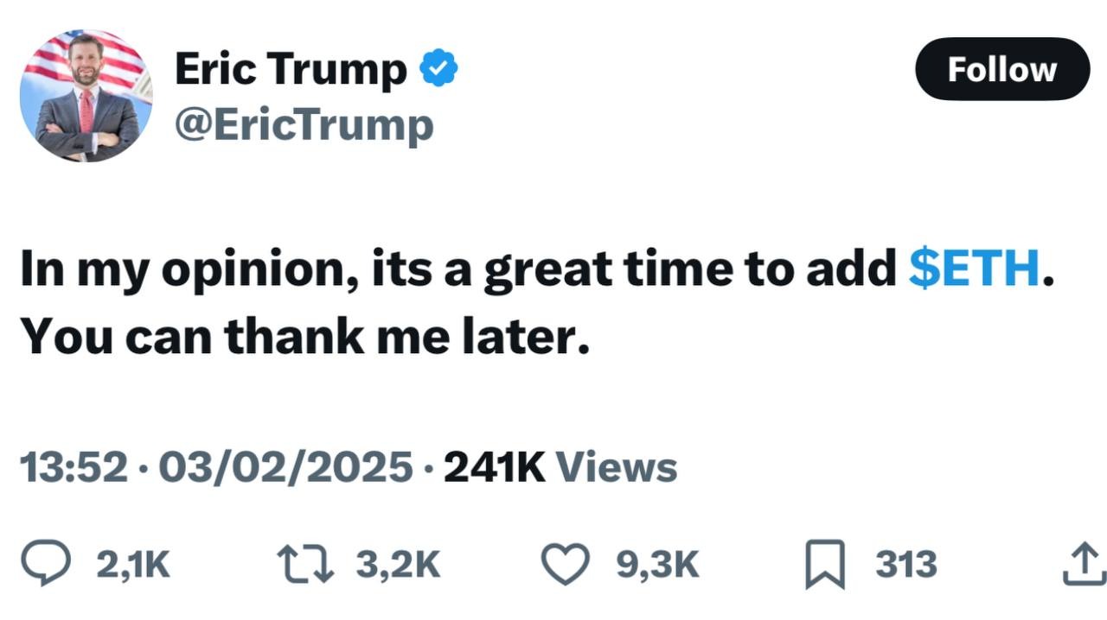This screenshot has width=1107, height=620.
Task: Like the tweet with the heart icon
Action: point(565,564)
